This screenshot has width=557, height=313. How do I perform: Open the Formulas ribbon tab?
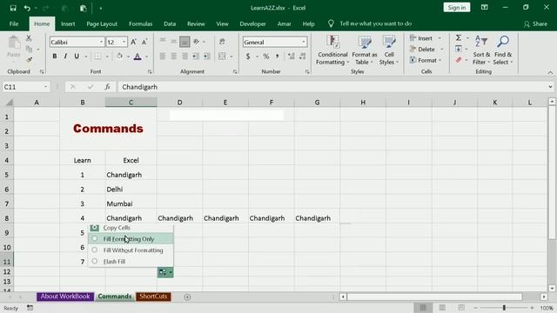click(x=141, y=23)
